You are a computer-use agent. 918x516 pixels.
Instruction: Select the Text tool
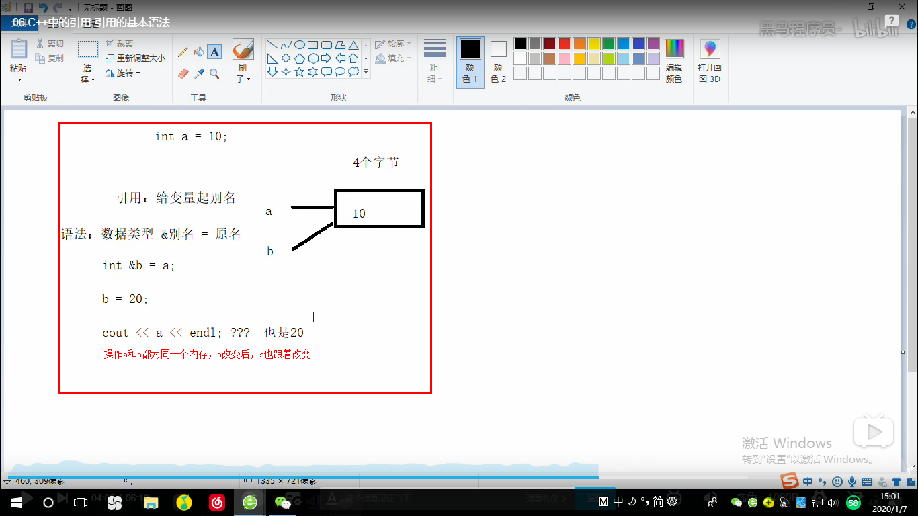[x=214, y=52]
